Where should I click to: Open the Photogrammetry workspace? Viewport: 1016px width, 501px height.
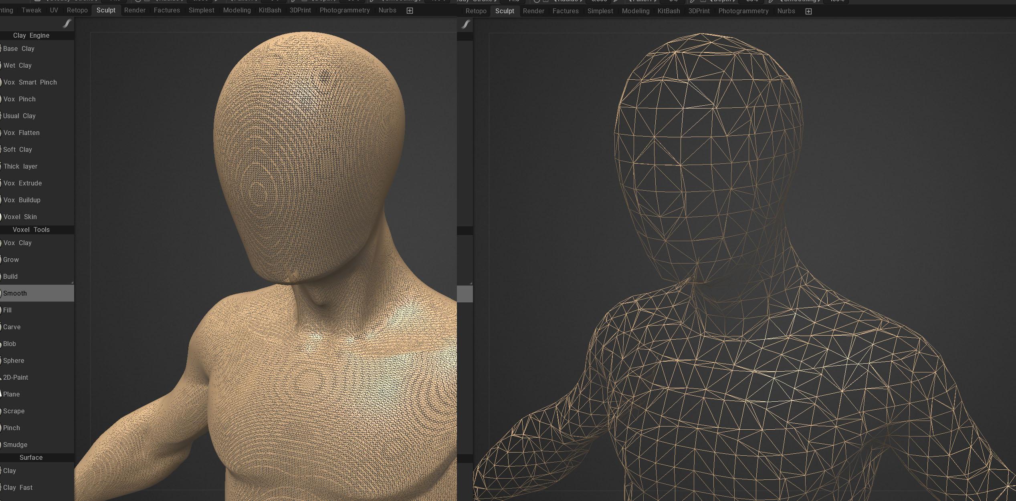(x=345, y=10)
